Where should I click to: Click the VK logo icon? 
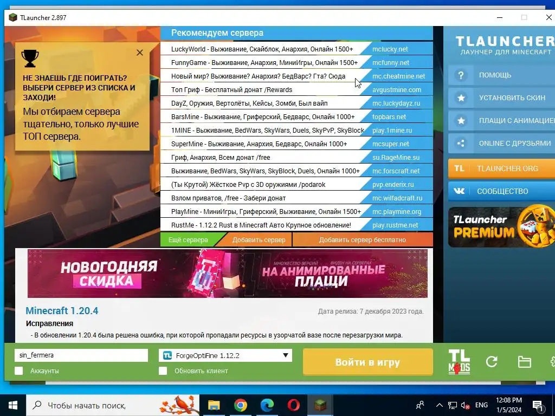pos(459,191)
